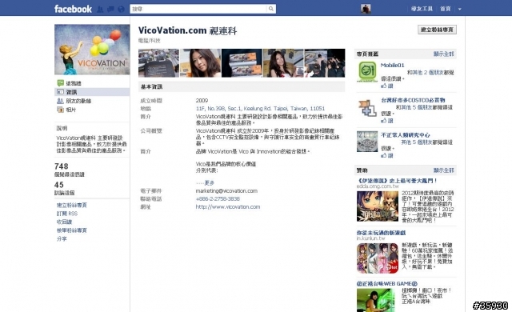Open second photo showing a woman's face
The width and height of the screenshot is (512, 312).
click(200, 63)
